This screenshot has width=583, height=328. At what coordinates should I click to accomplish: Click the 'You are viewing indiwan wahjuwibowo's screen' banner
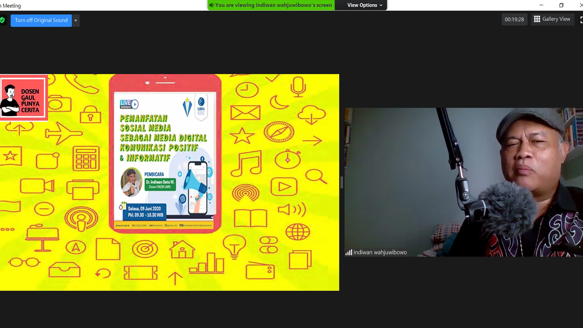pos(273,5)
